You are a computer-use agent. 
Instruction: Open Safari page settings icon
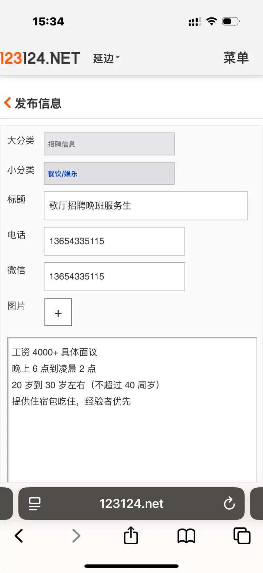pos(35,503)
